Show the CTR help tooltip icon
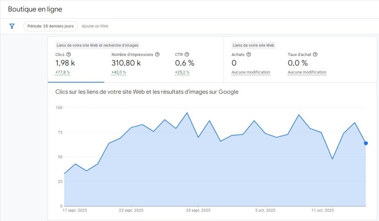The height and width of the screenshot is (221, 379). tap(187, 55)
